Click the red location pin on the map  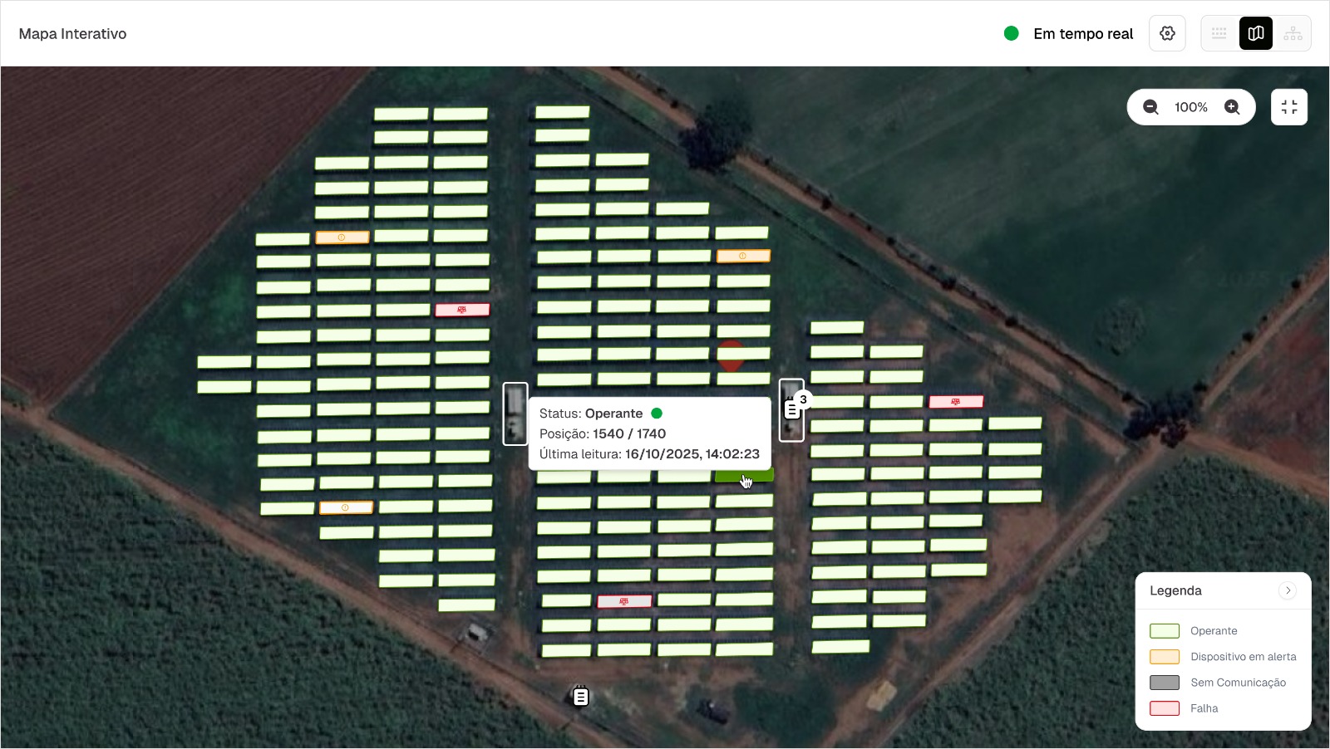[731, 355]
